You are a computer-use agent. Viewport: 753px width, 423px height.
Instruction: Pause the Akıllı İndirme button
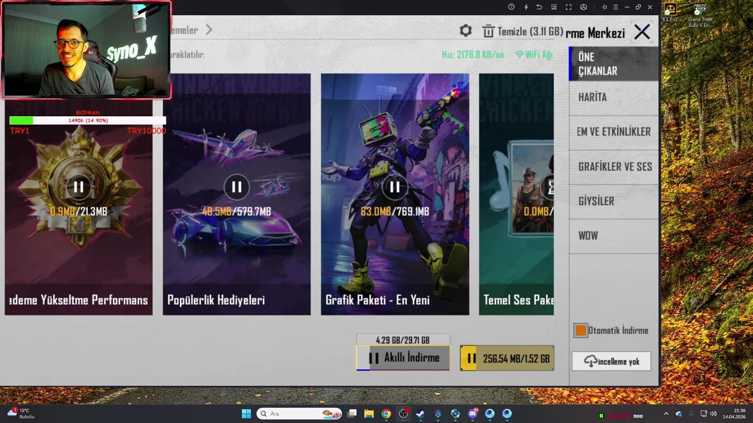[x=403, y=358]
